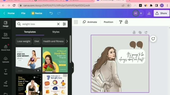Open search filter options
The height and width of the screenshot is (95, 170).
click(64, 24)
